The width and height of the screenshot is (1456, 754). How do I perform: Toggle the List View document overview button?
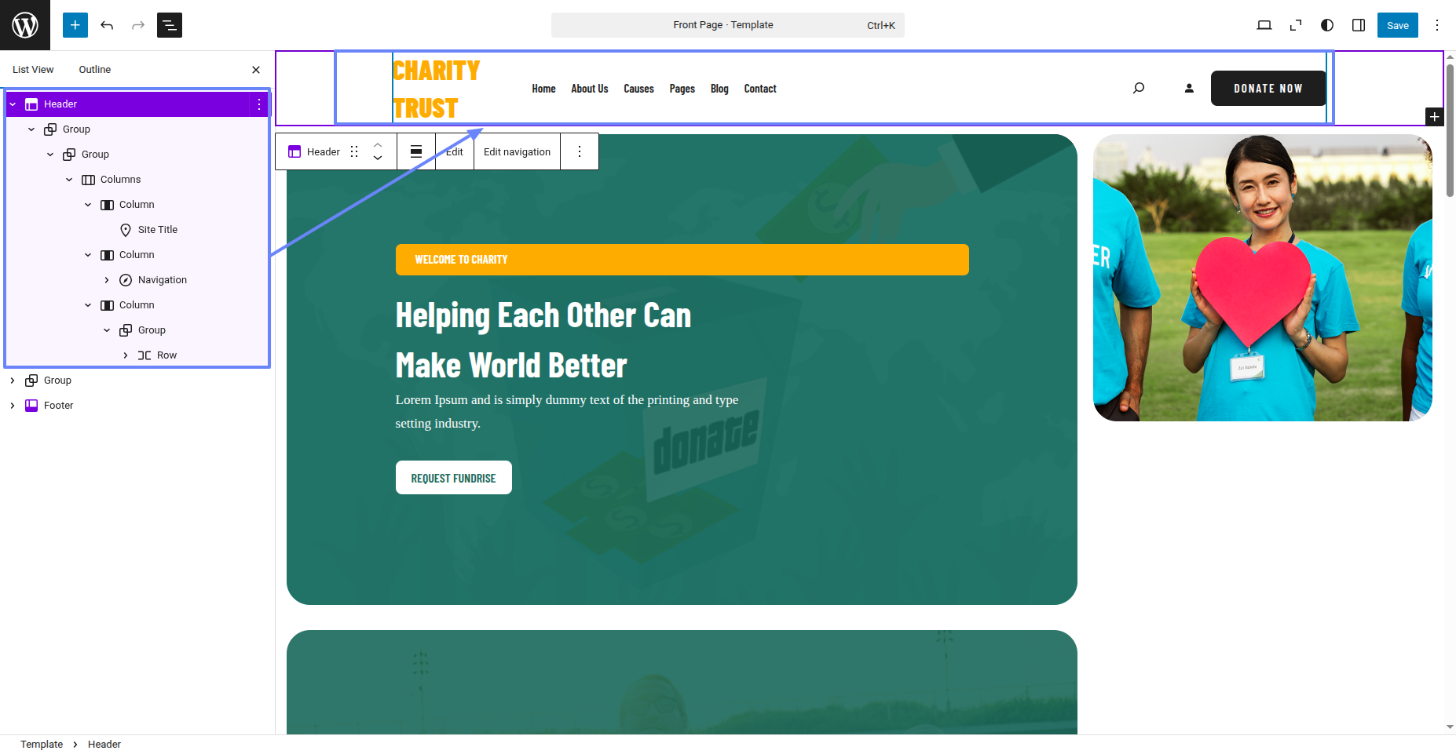[x=170, y=25]
